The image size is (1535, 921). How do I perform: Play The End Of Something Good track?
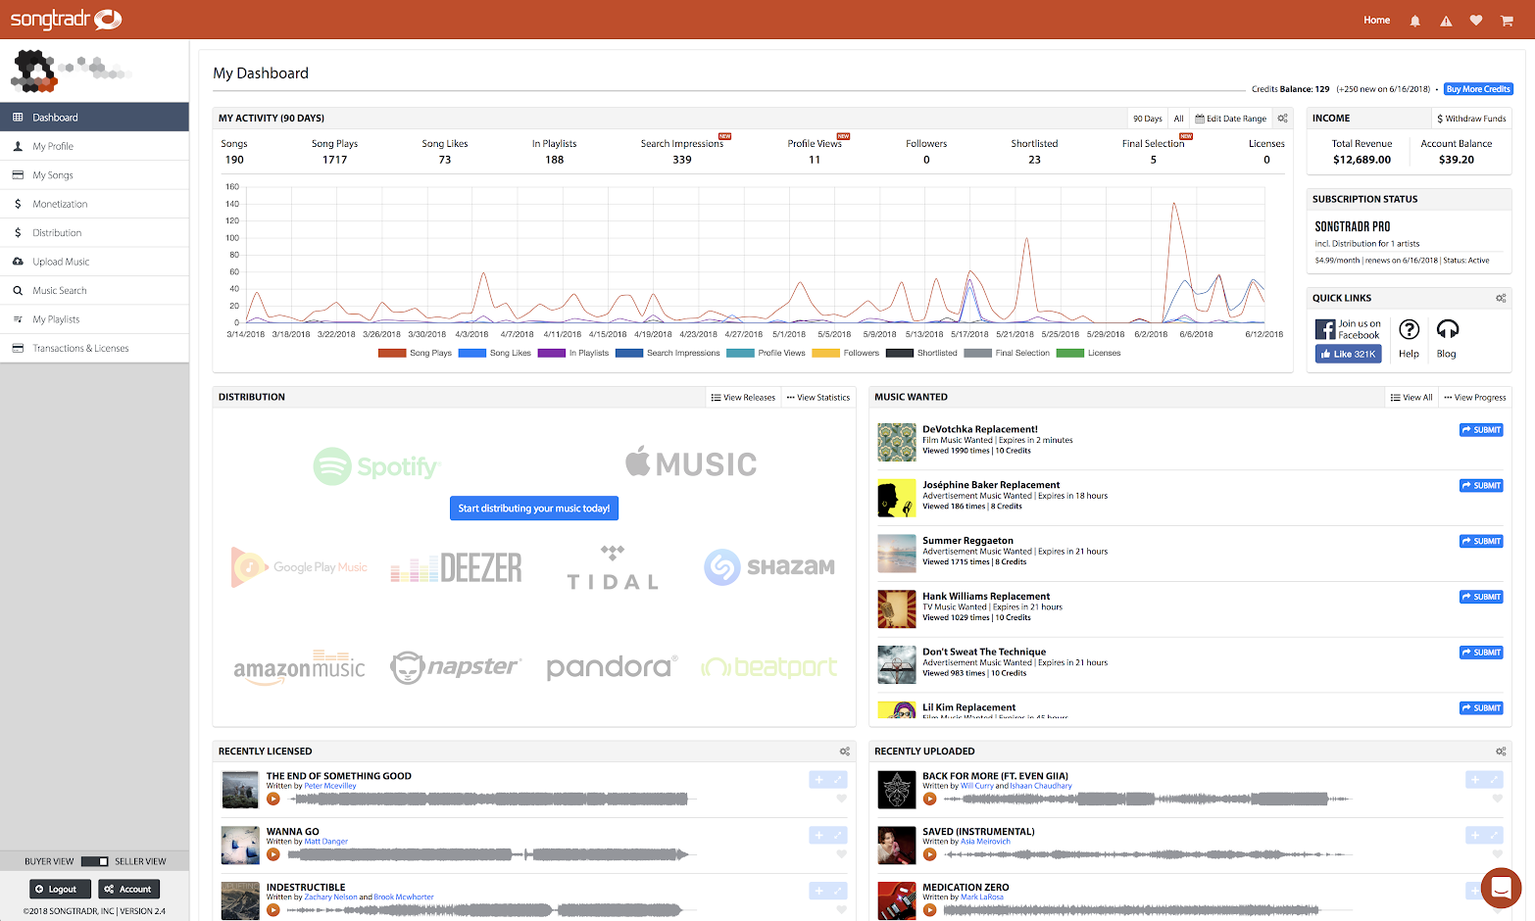coord(273,799)
